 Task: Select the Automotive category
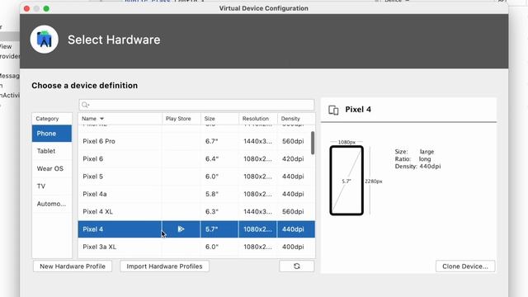coord(52,204)
